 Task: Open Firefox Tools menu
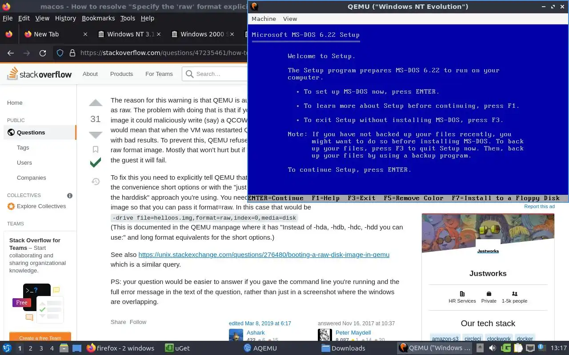click(128, 18)
